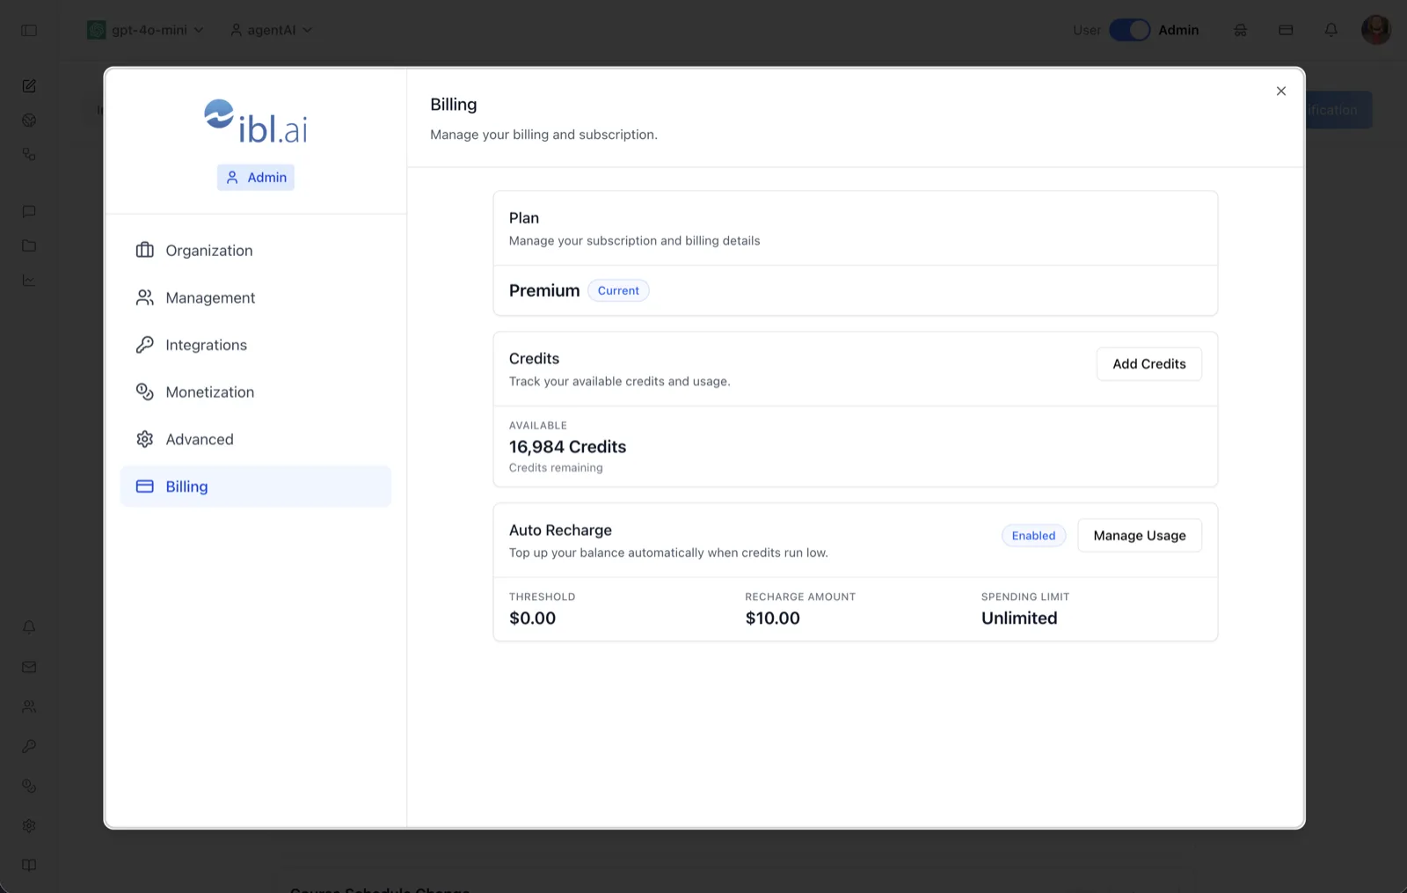Open the chat bubble icon in left sidebar
Screen dimensions: 1407x893
pos(29,211)
